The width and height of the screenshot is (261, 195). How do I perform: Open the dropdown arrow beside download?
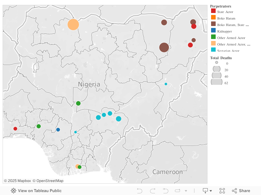211,191
